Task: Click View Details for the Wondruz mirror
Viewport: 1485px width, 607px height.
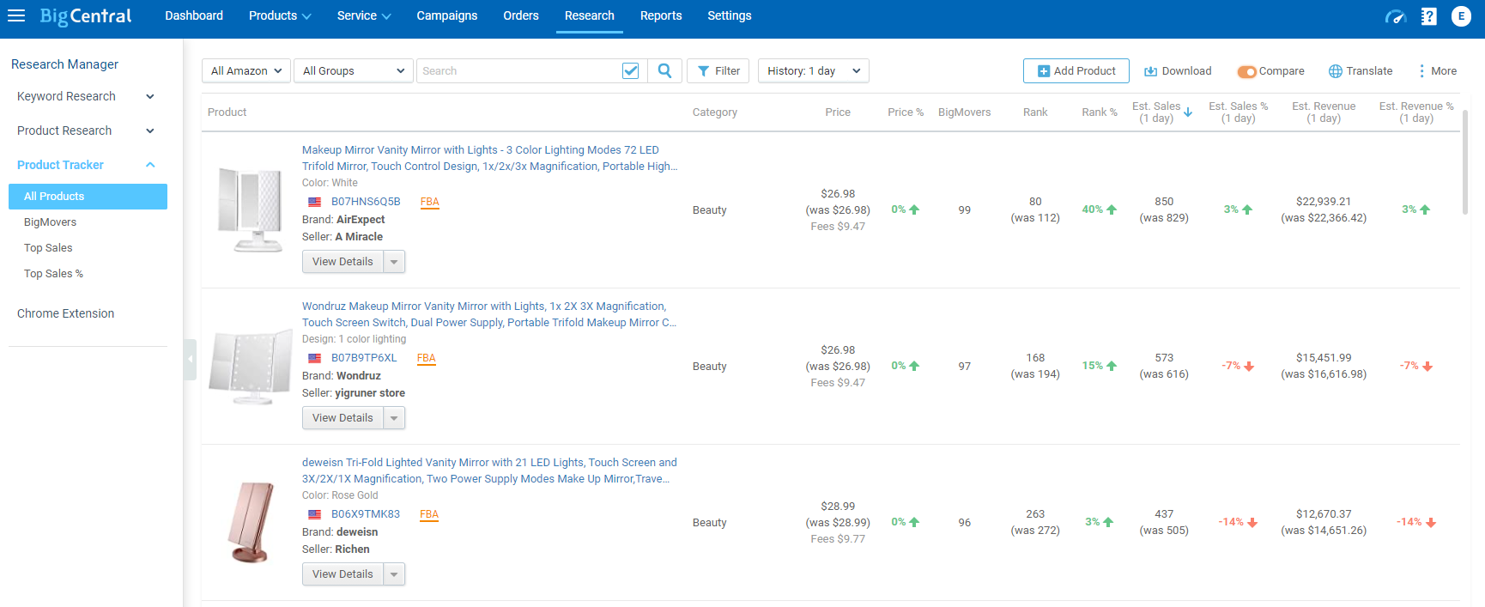Action: 342,418
